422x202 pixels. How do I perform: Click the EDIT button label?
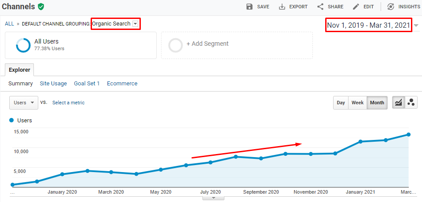(x=369, y=7)
